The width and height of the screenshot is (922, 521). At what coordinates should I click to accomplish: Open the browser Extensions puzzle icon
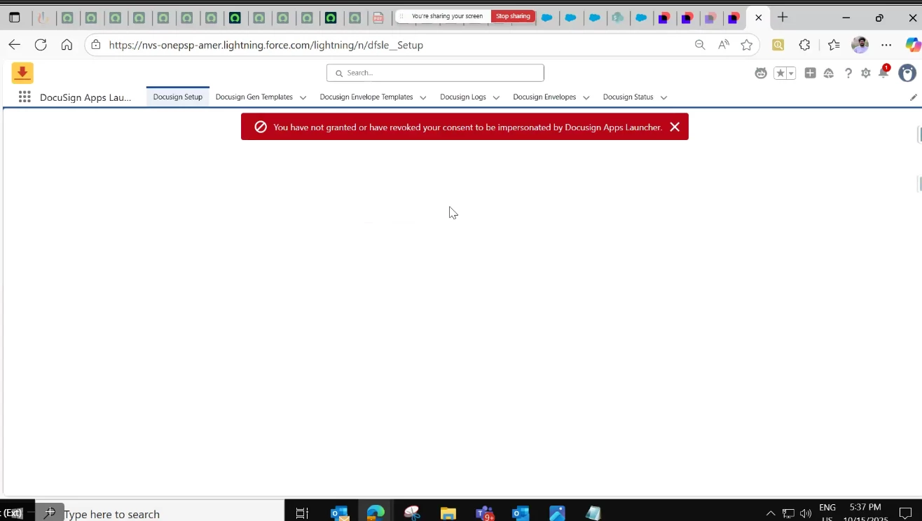pyautogui.click(x=804, y=45)
